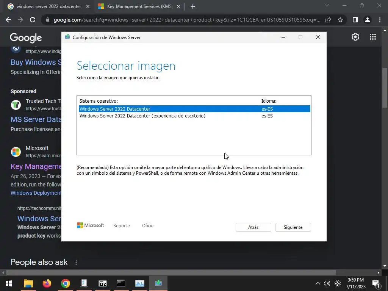The width and height of the screenshot is (388, 291).
Task: Open Chrome three-dot menu
Action: click(x=380, y=20)
